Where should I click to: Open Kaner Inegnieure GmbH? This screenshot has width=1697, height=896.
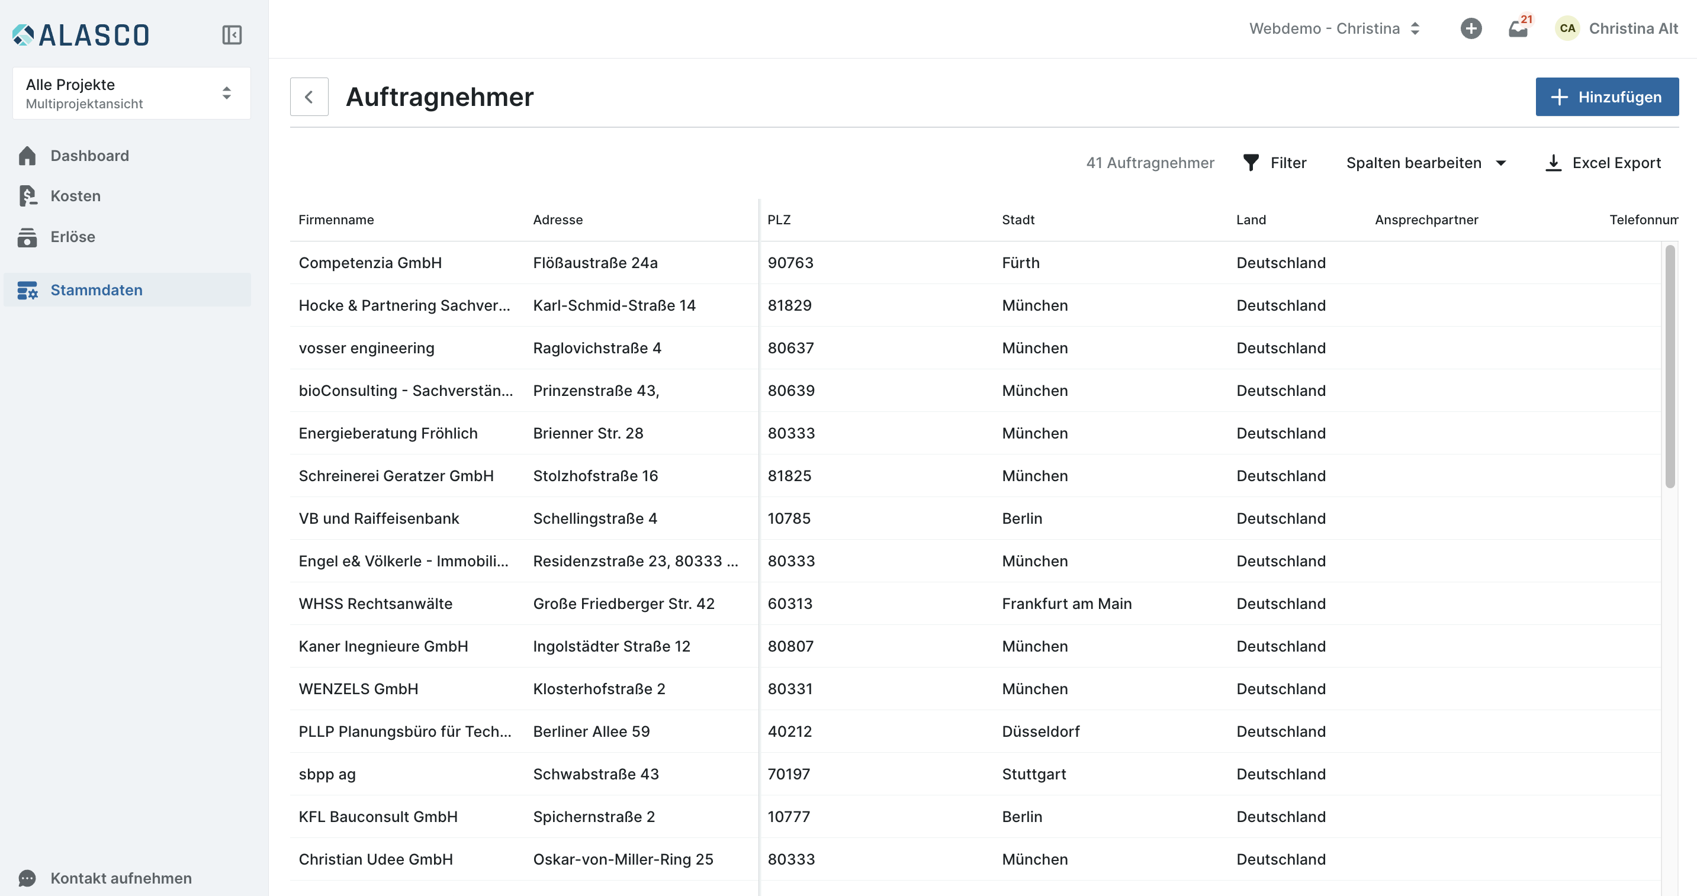383,646
